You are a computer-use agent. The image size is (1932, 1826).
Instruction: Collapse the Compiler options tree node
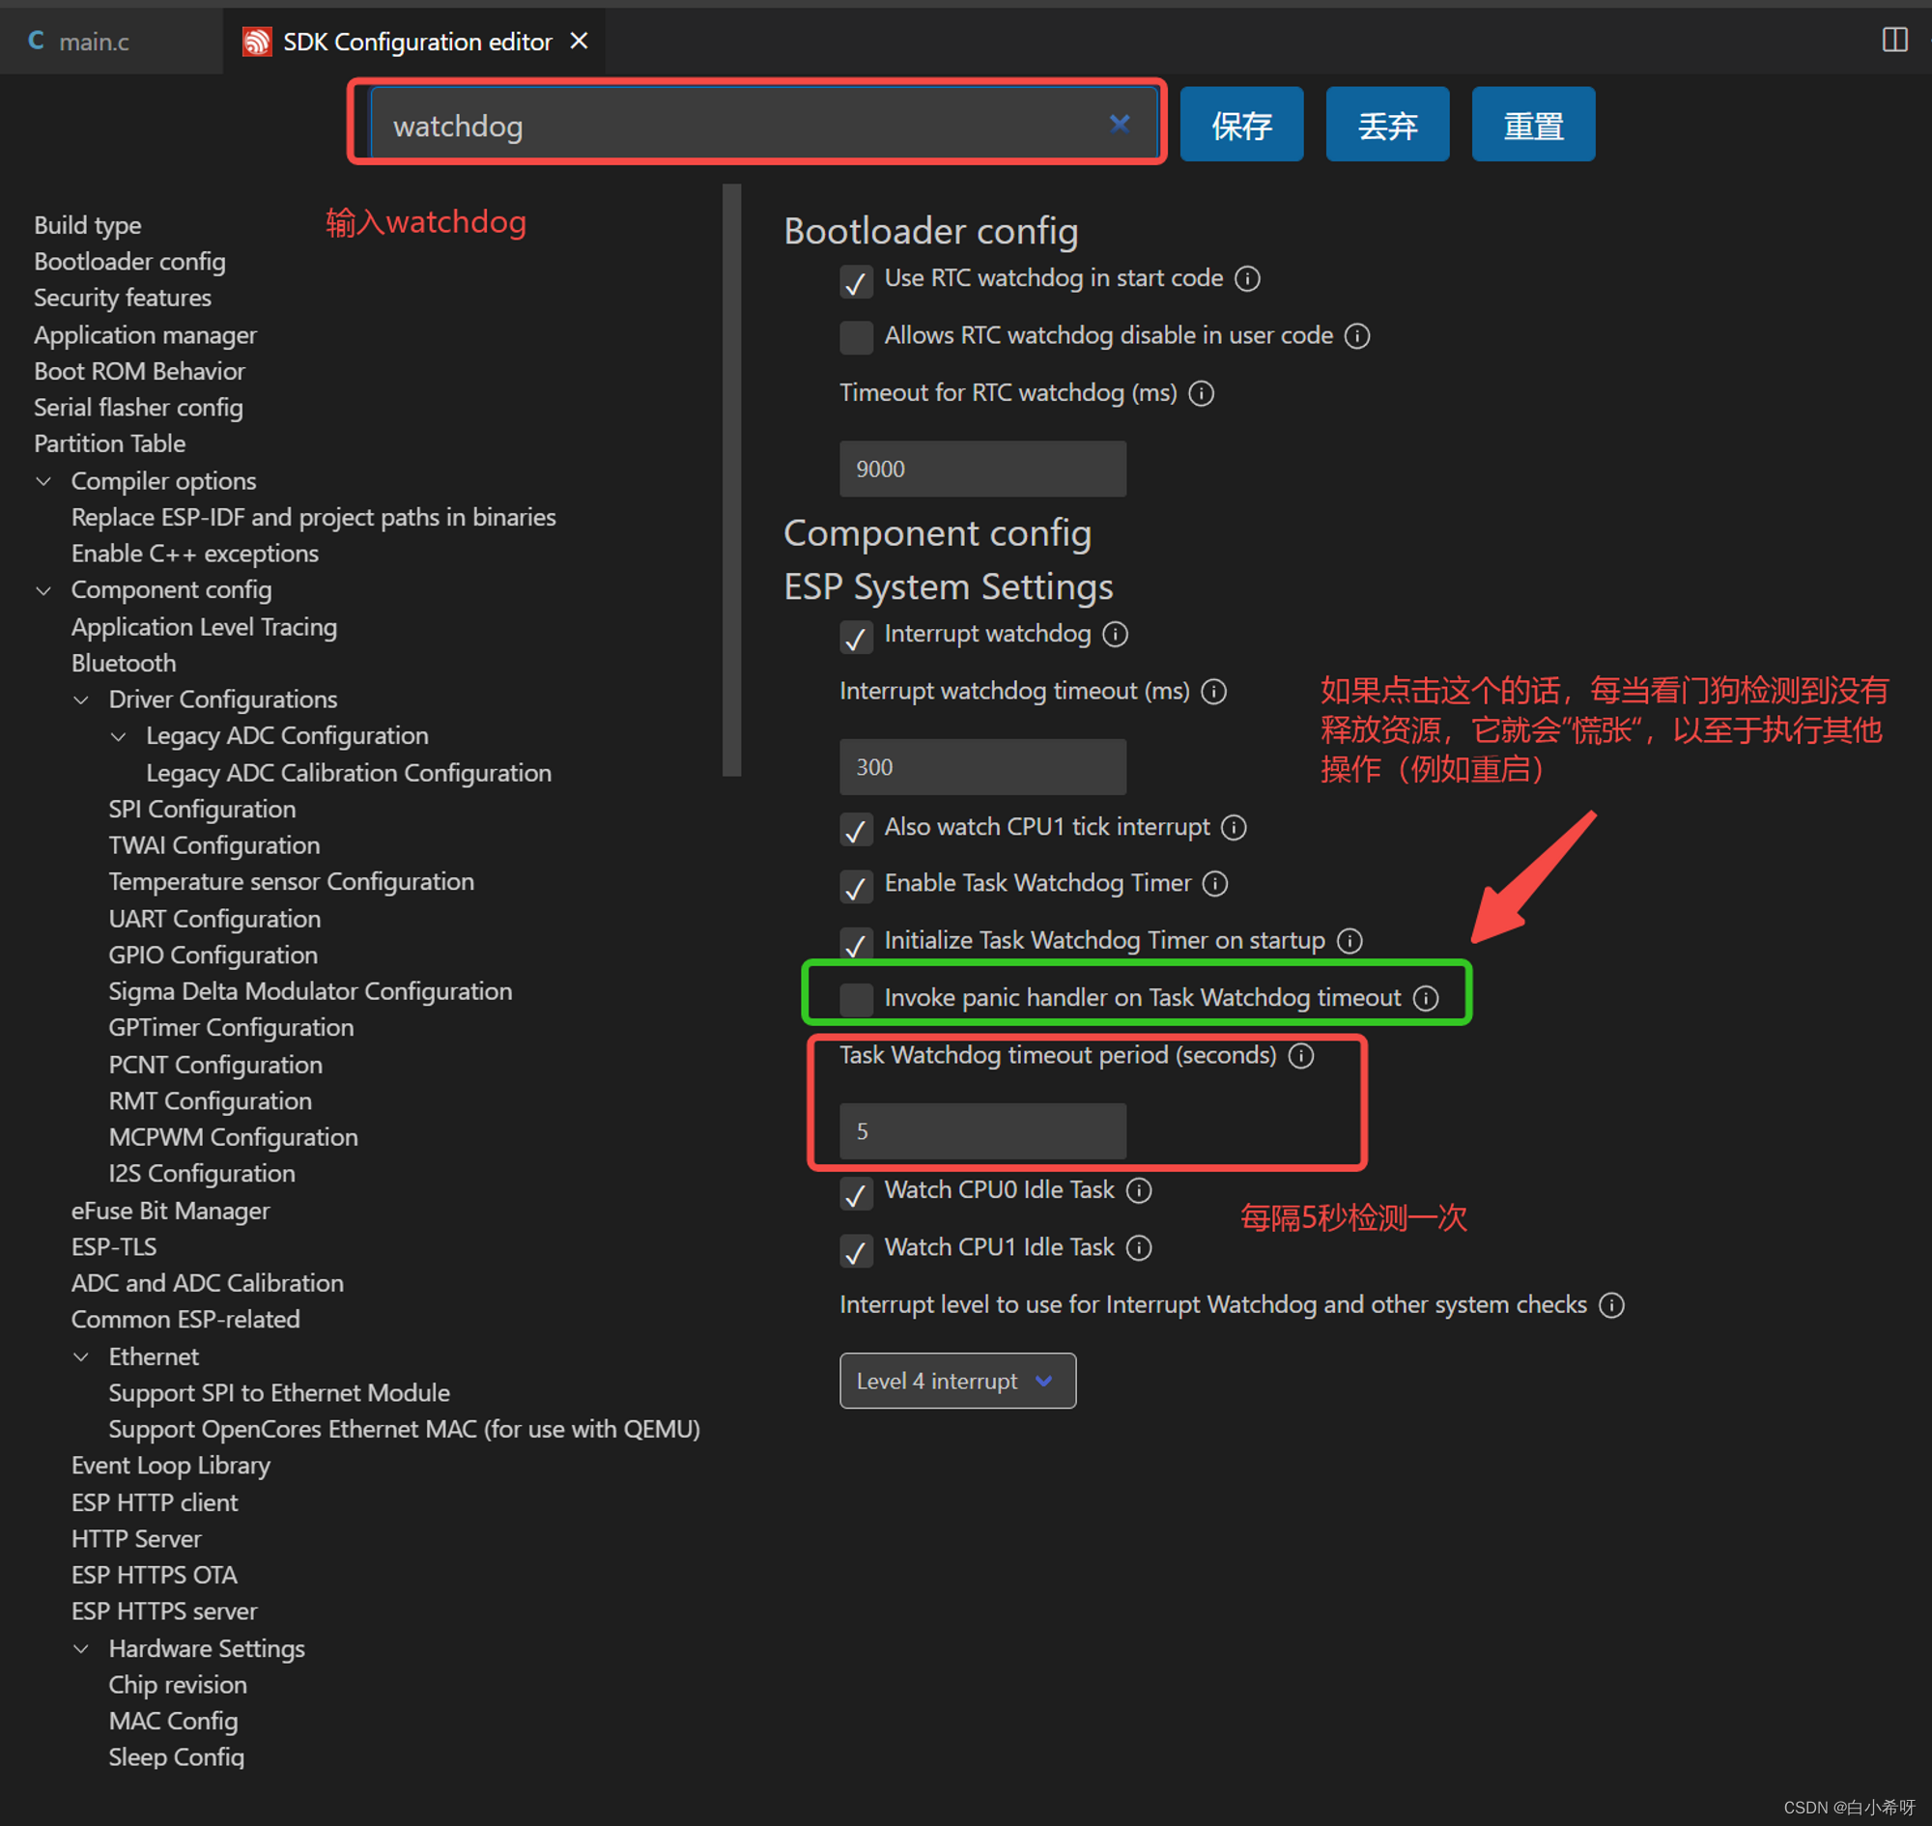[43, 481]
